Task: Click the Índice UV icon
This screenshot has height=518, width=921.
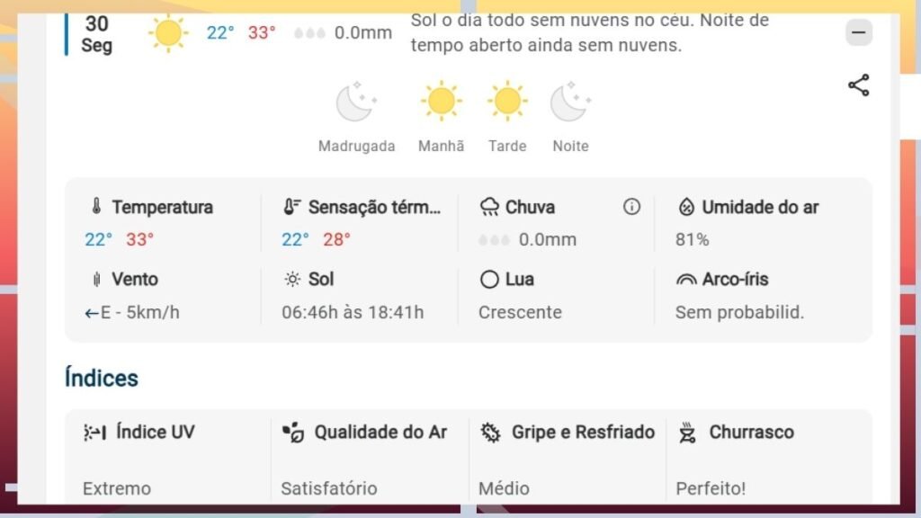Action: click(94, 433)
